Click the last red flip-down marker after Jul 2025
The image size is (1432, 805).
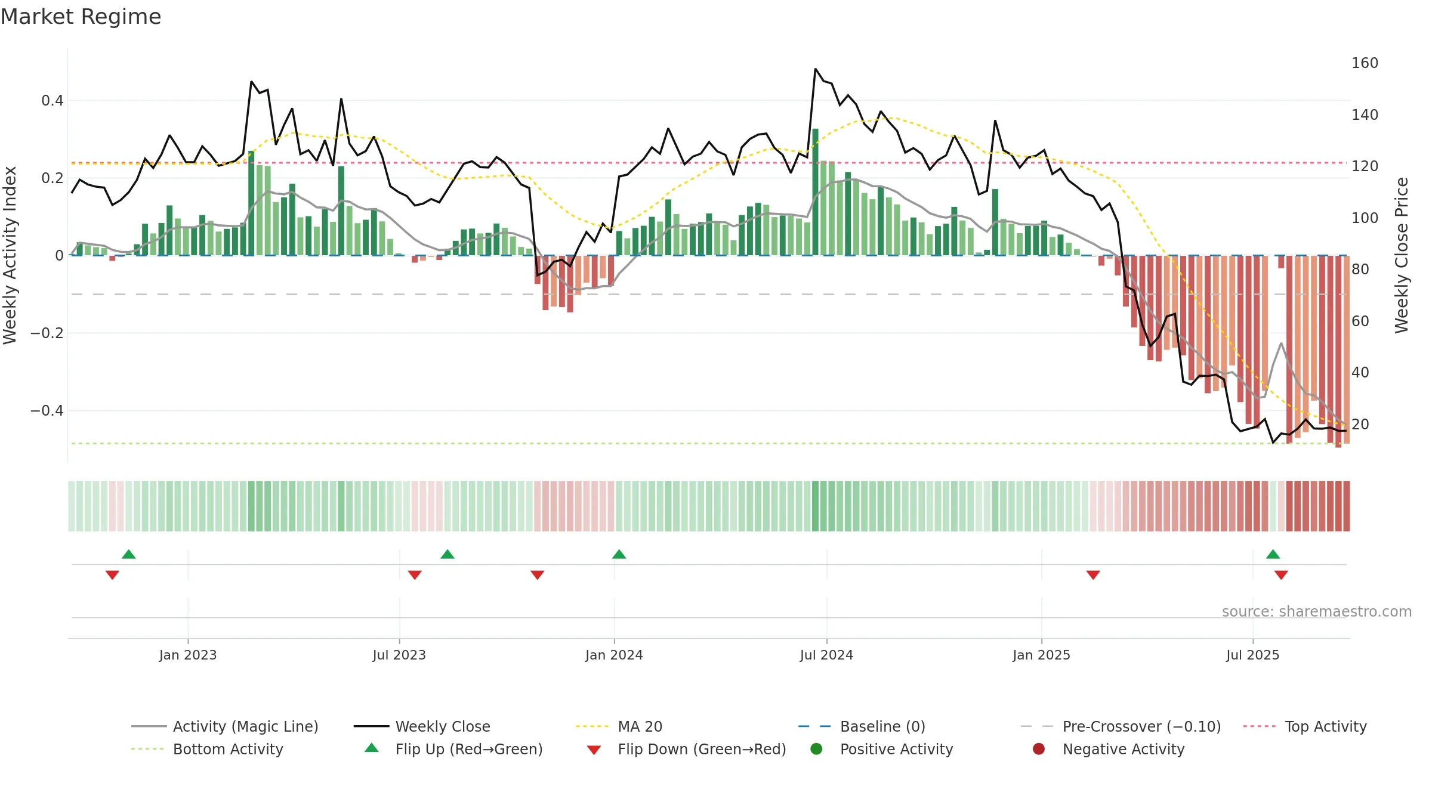tap(1281, 575)
